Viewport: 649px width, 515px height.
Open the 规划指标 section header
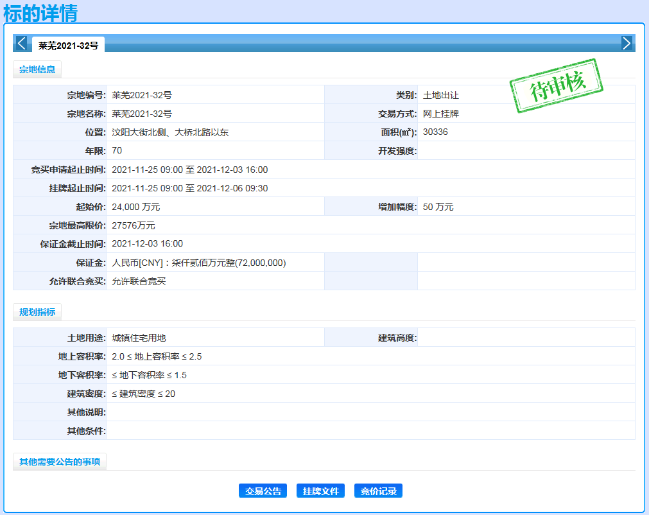[37, 312]
